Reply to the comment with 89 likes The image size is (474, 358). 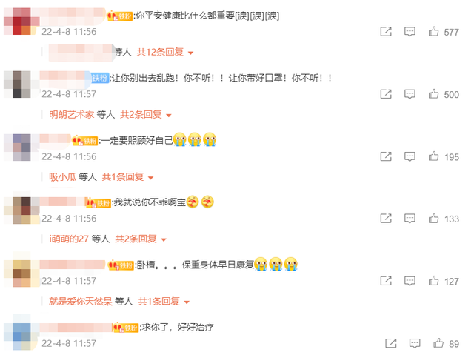415,343
